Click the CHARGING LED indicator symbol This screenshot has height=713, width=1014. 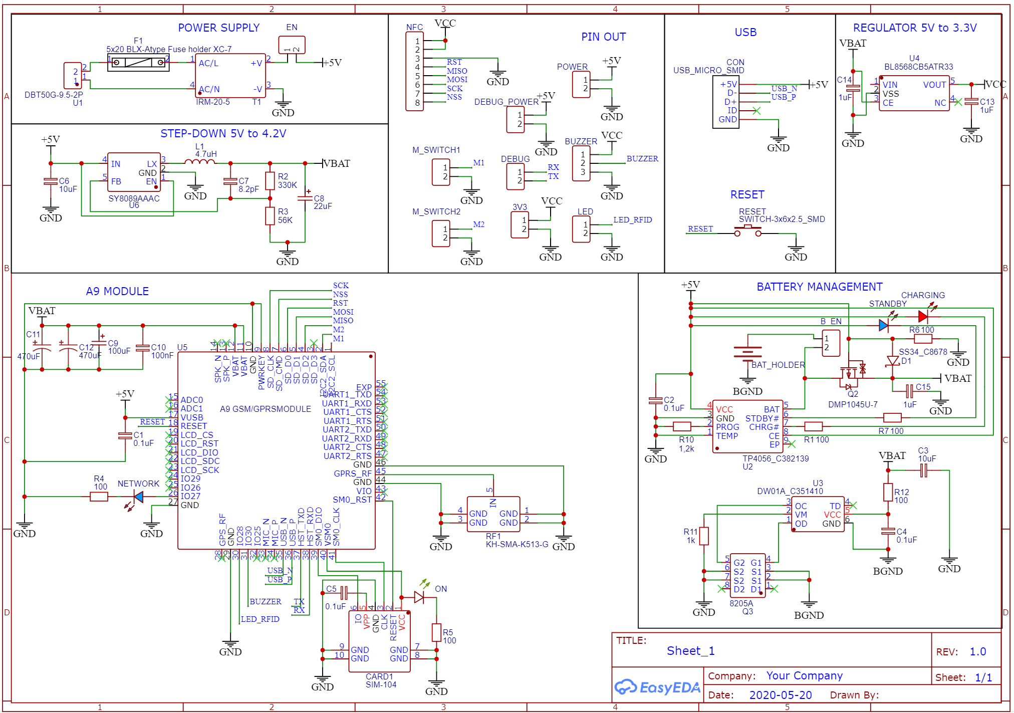[x=922, y=316]
